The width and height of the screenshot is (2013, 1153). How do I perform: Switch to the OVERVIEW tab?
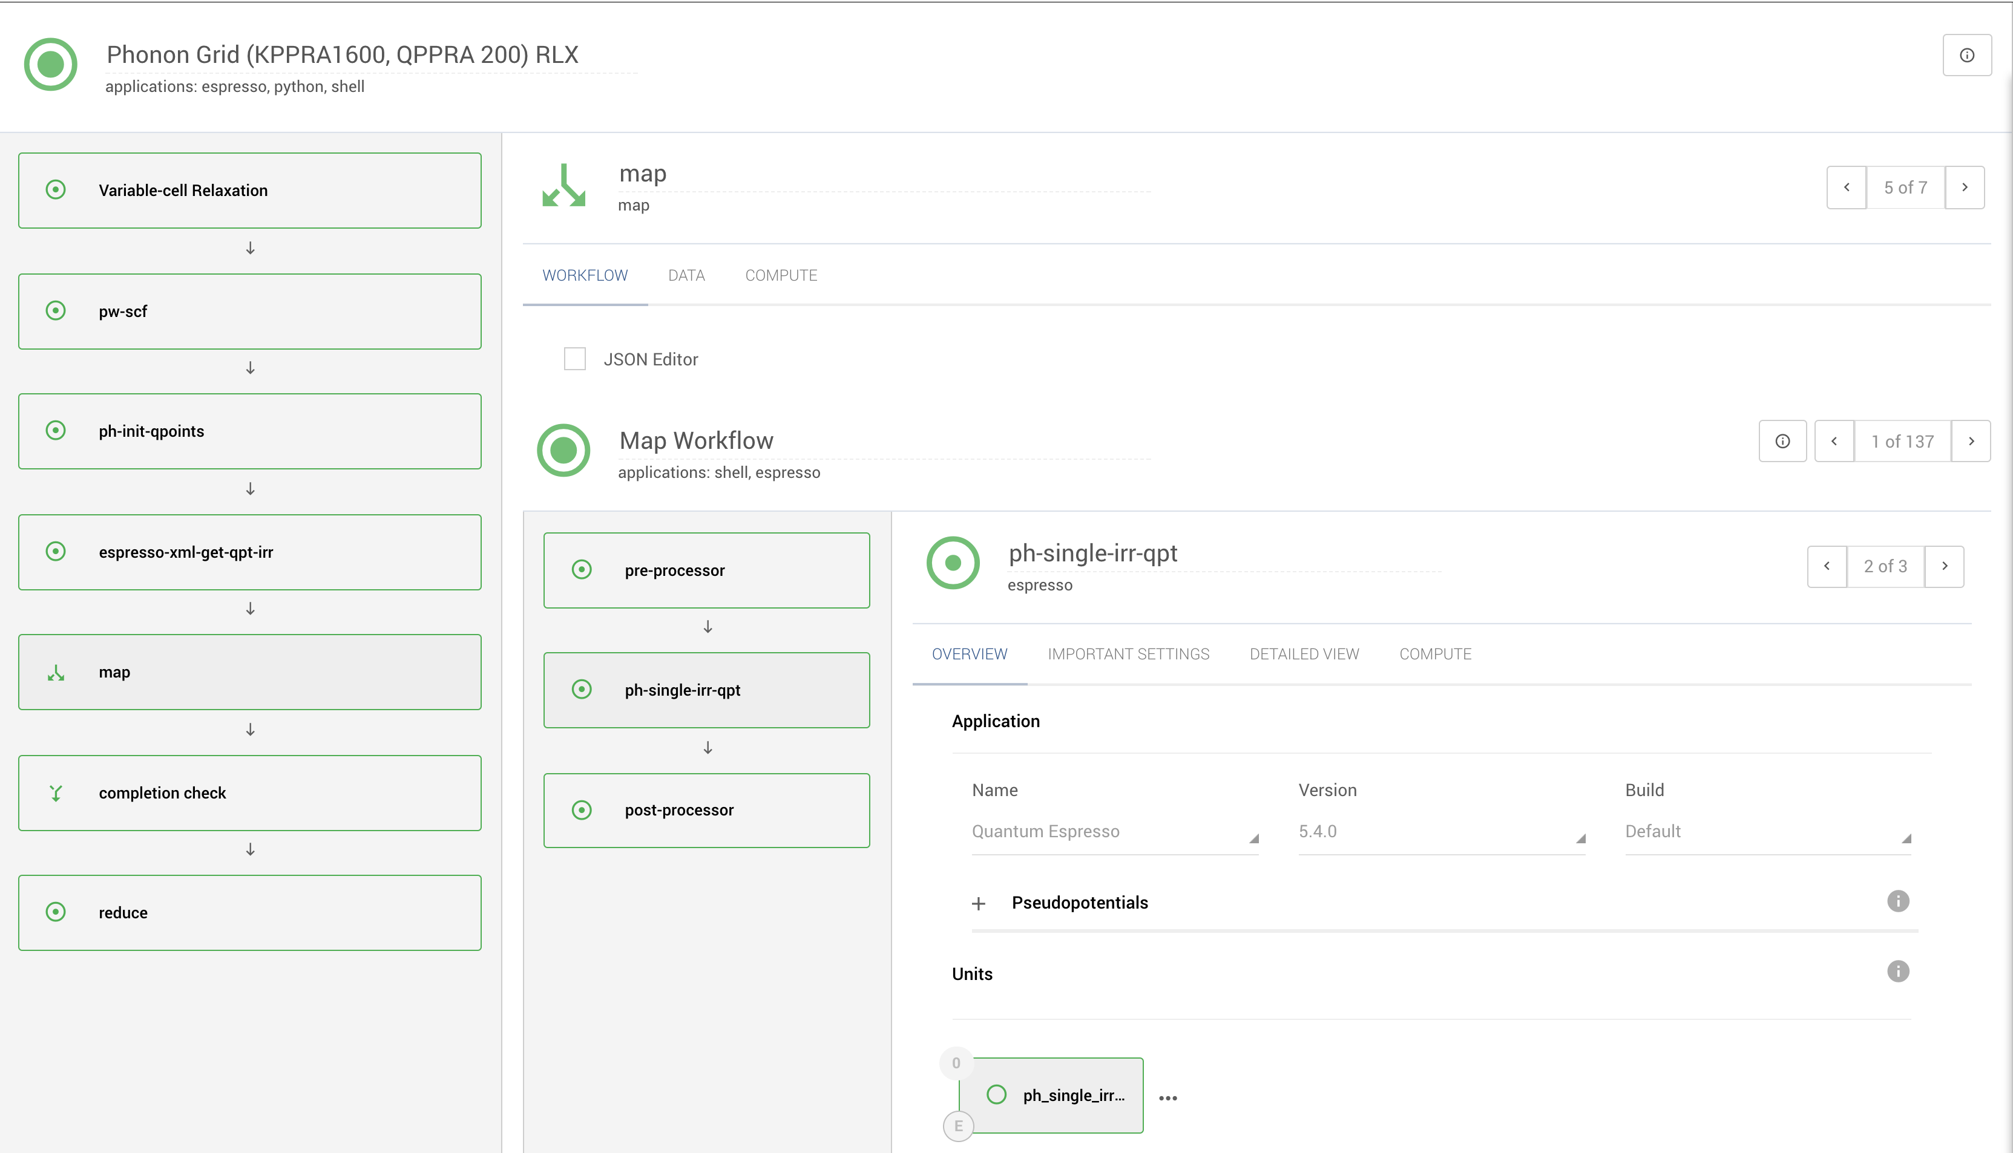[x=970, y=654]
